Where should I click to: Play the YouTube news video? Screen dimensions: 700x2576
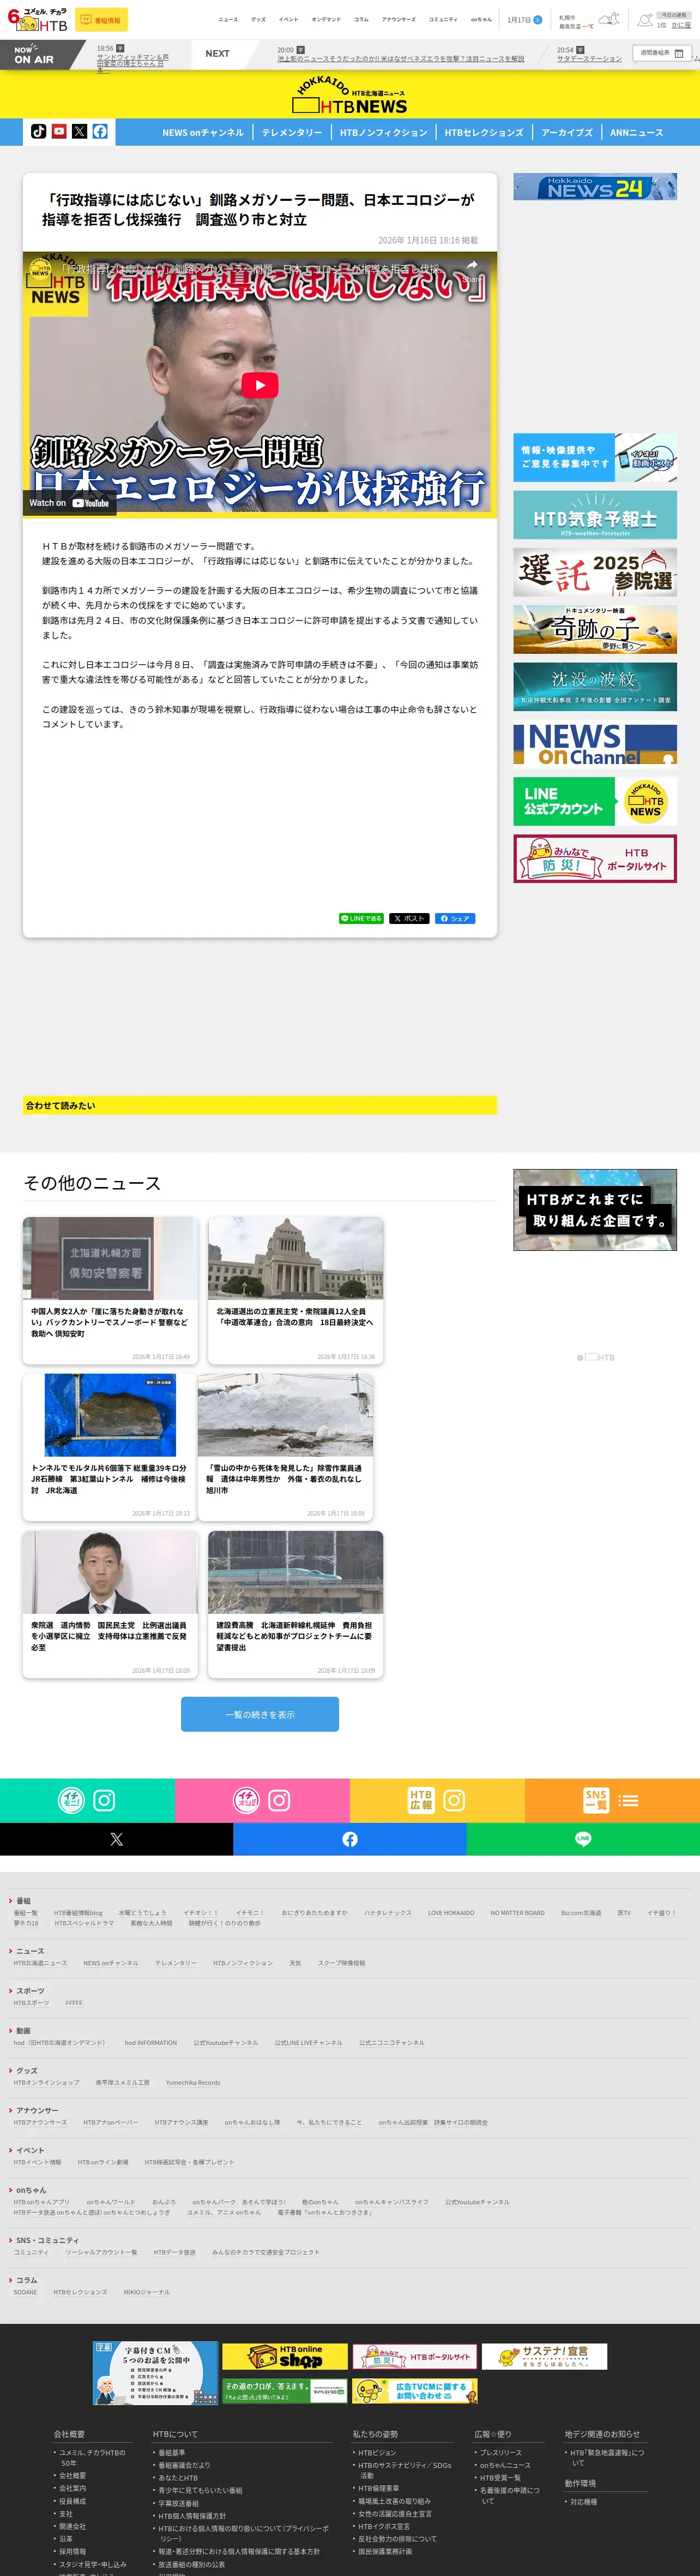click(260, 385)
